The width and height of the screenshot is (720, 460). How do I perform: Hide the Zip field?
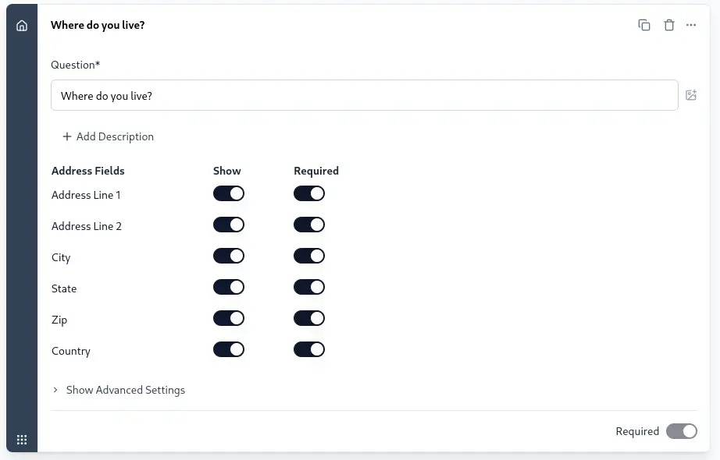pos(228,318)
